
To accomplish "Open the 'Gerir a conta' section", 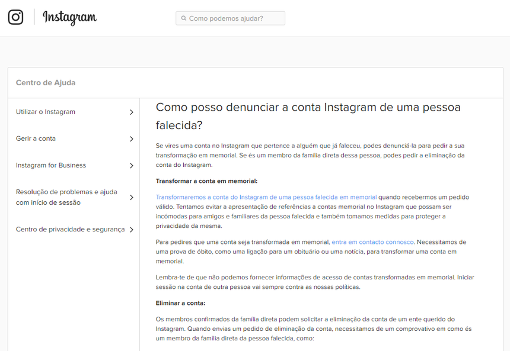I will (x=36, y=139).
